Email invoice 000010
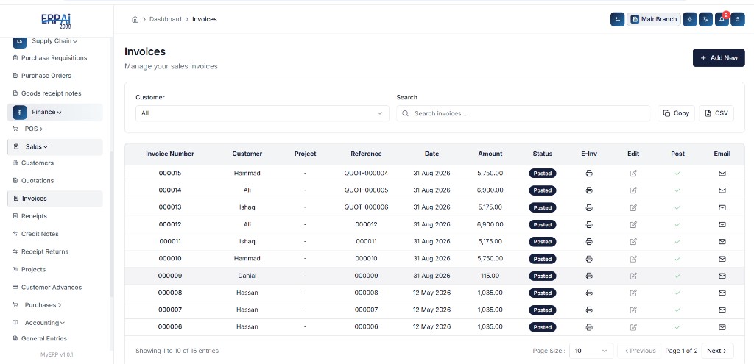 pos(722,259)
